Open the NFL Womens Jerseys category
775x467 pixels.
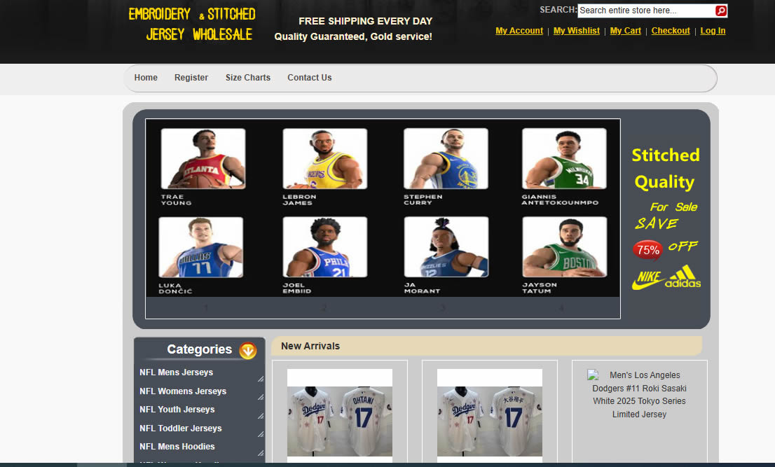click(x=183, y=391)
